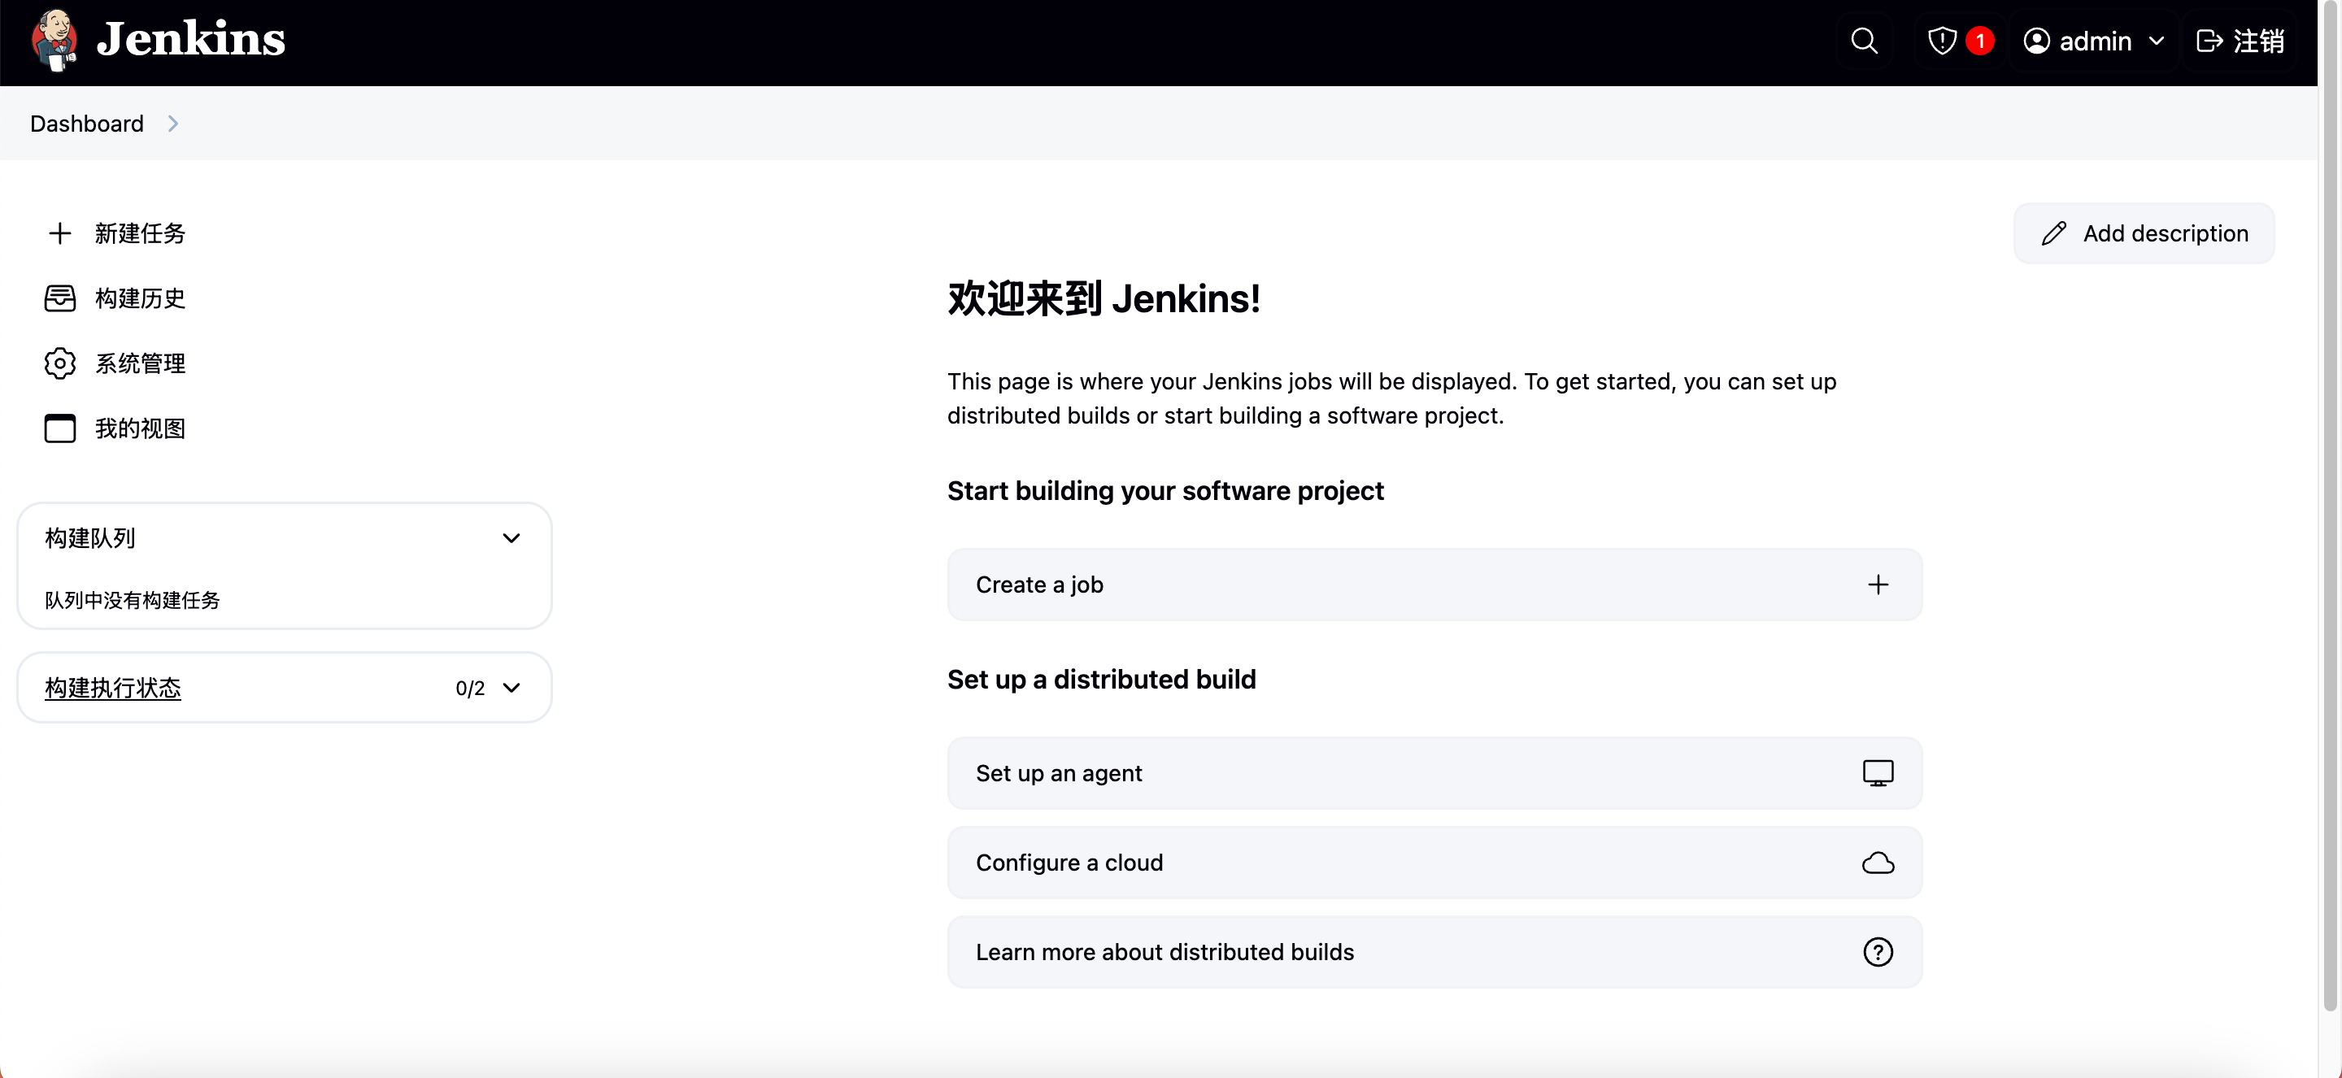Collapse the 构建队列 panel chevron
The height and width of the screenshot is (1078, 2342).
point(511,538)
